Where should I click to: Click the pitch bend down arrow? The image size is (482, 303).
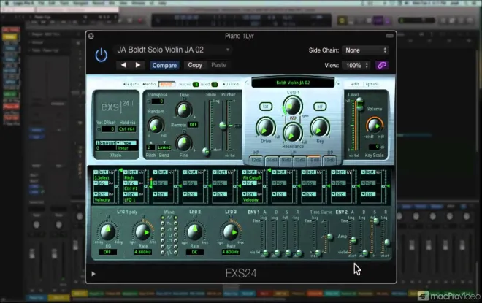click(x=164, y=142)
